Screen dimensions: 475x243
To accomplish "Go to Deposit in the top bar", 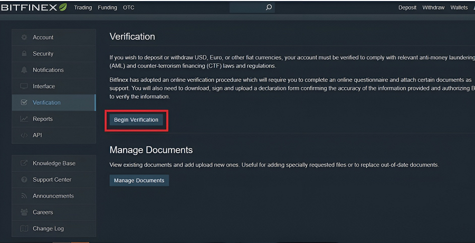I will 407,8.
